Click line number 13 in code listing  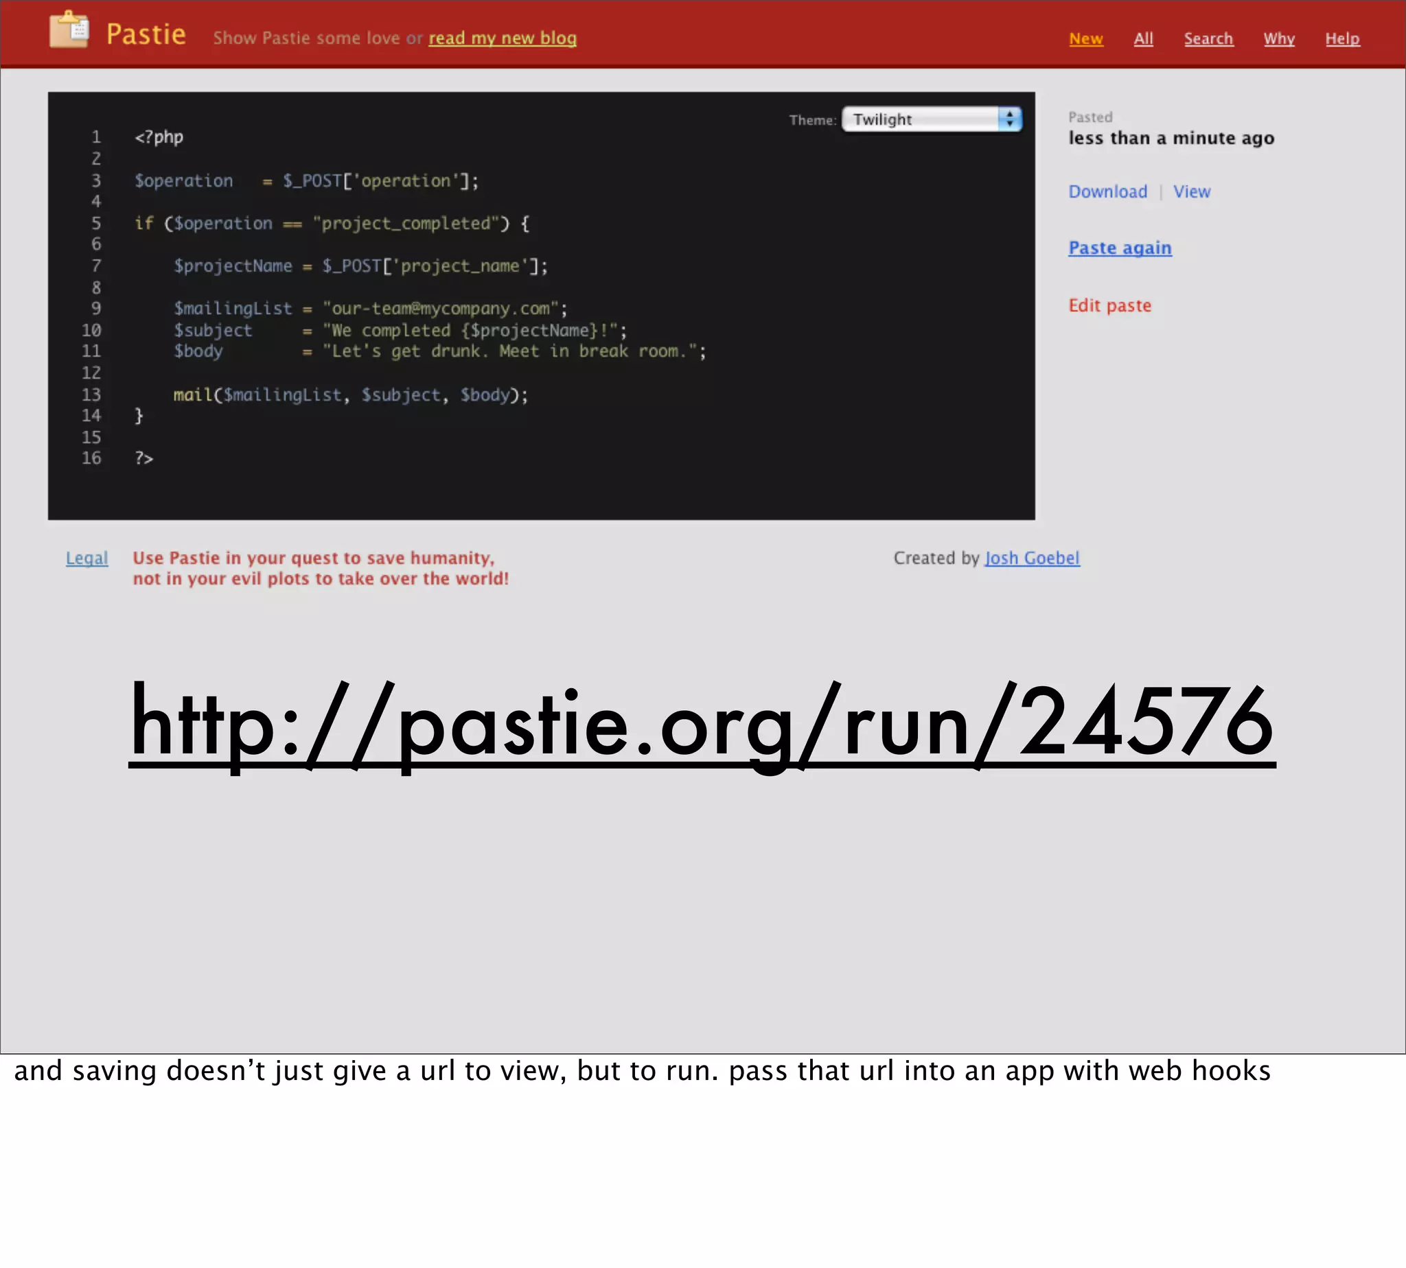pos(91,395)
